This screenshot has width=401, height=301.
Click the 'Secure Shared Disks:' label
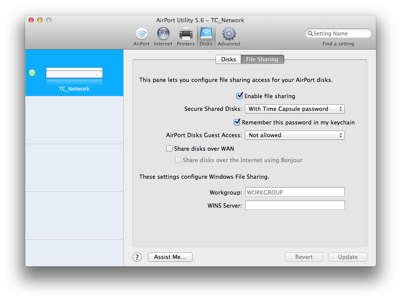213,109
